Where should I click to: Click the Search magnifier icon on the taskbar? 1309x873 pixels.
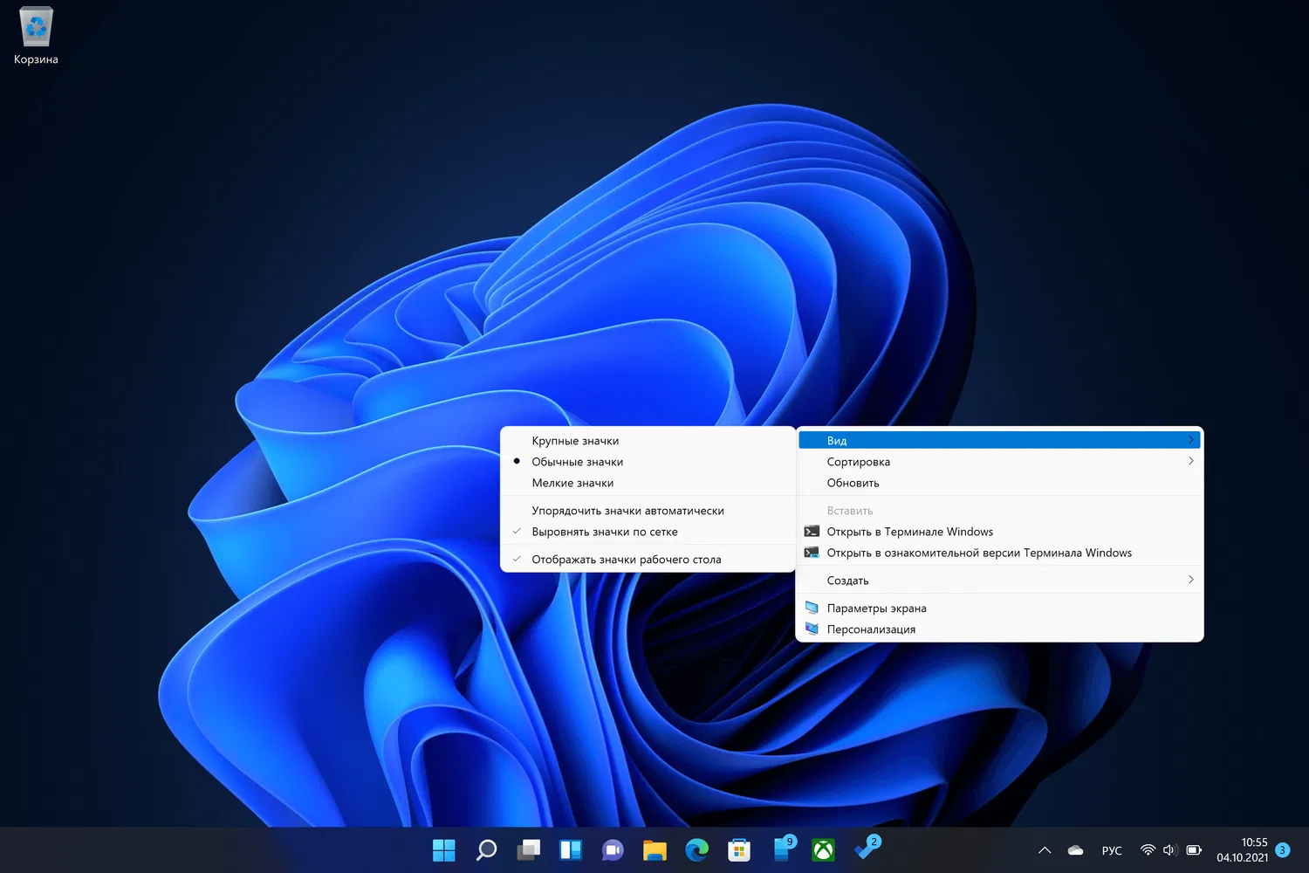coord(486,850)
